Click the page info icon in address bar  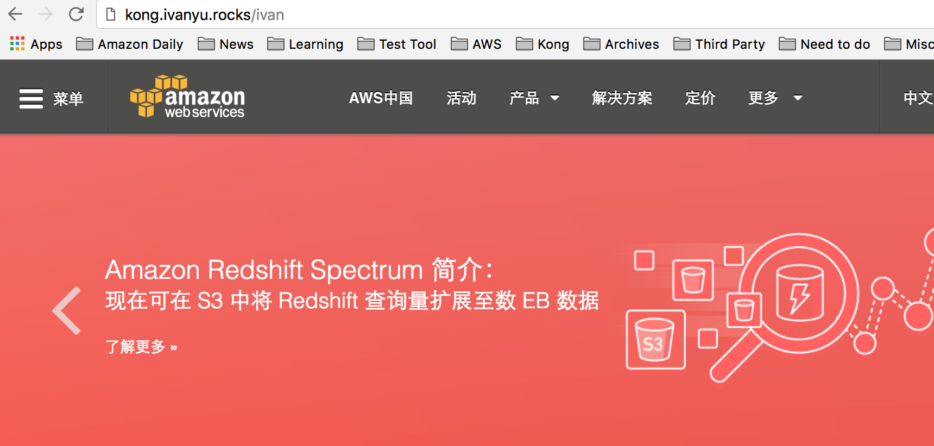(111, 15)
